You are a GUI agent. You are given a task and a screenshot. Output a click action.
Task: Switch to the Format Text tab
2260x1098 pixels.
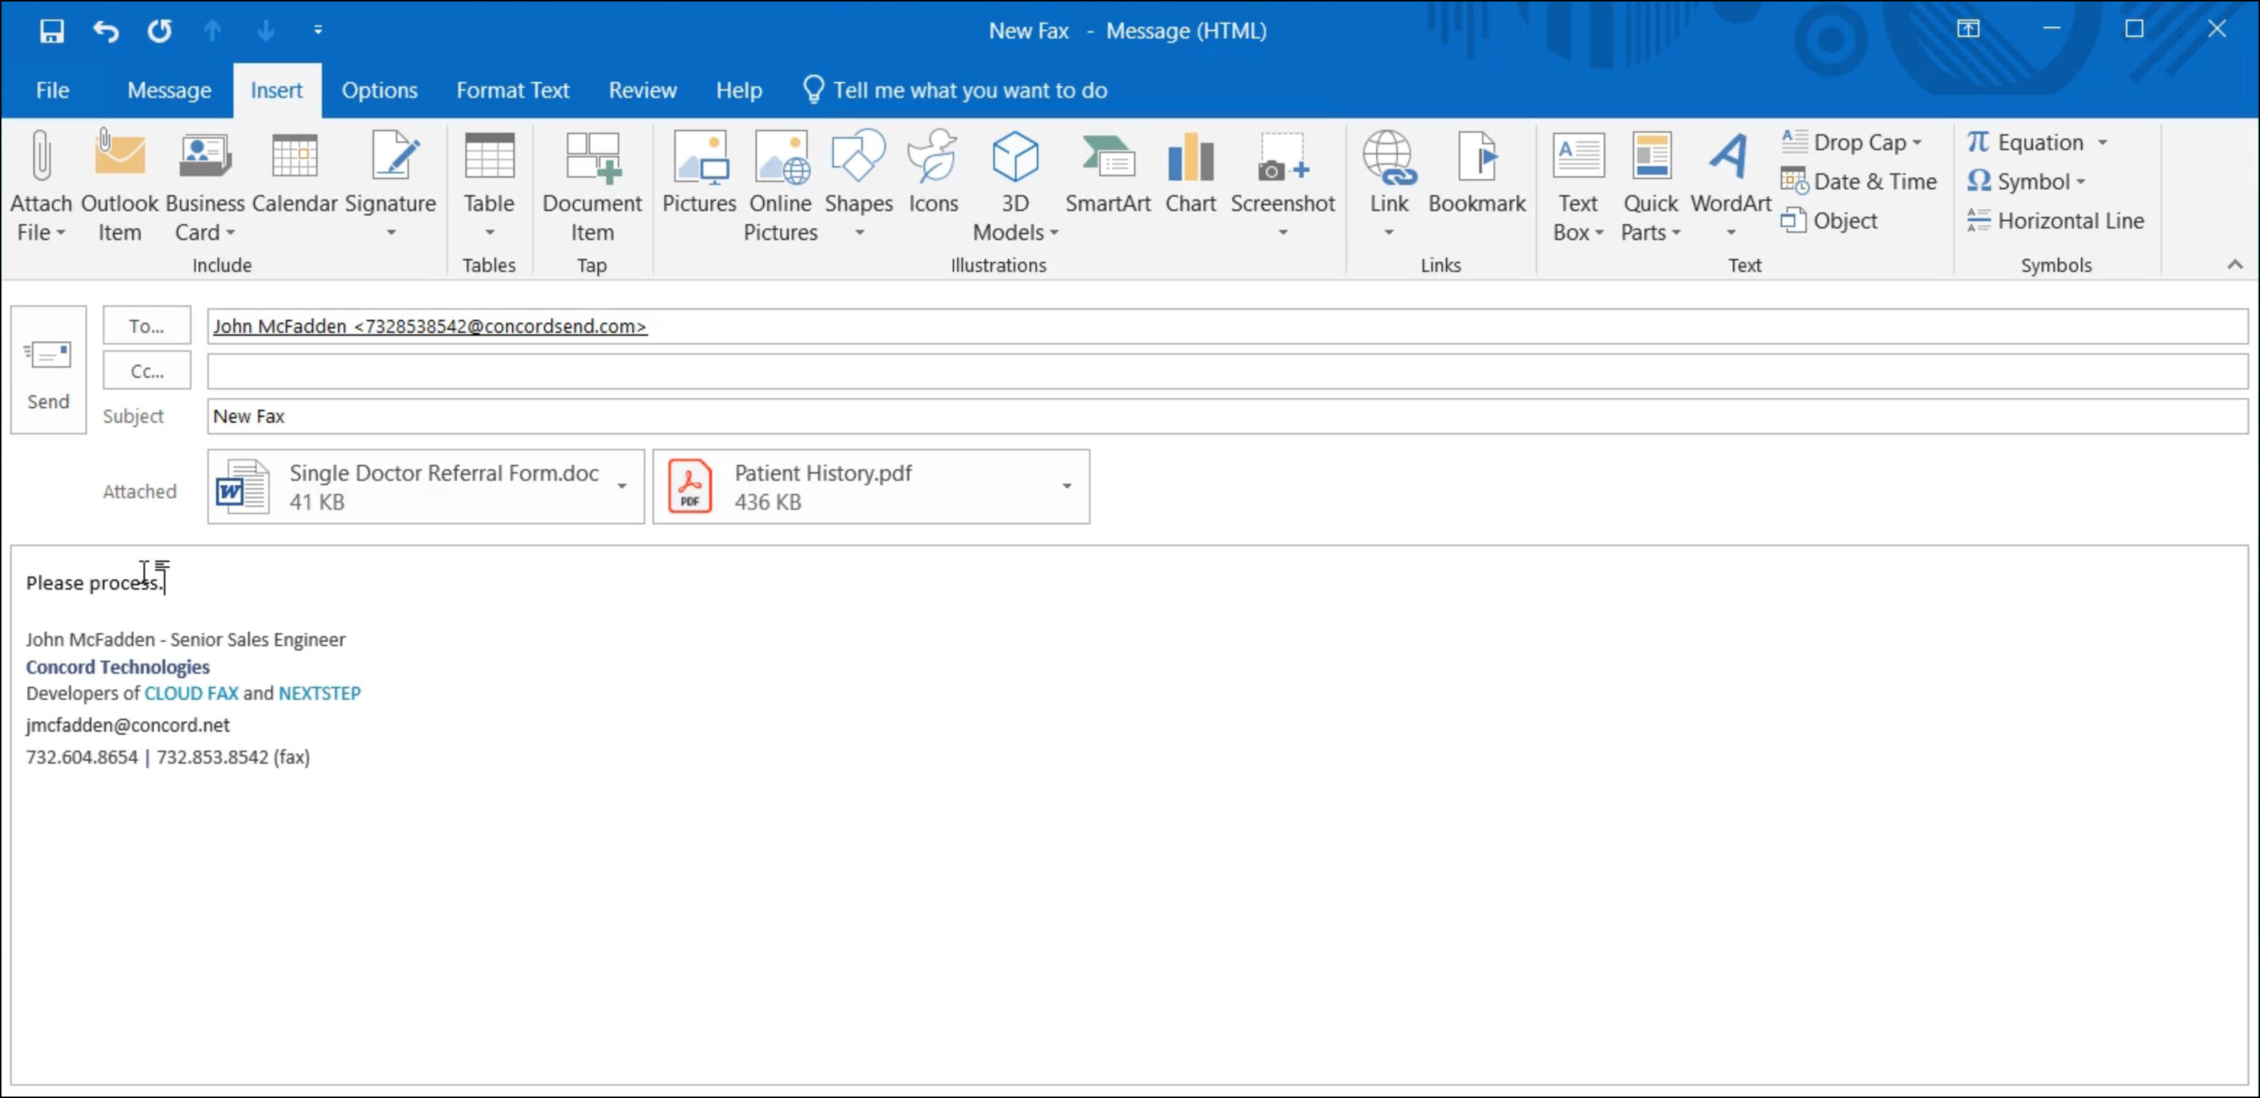click(x=513, y=91)
